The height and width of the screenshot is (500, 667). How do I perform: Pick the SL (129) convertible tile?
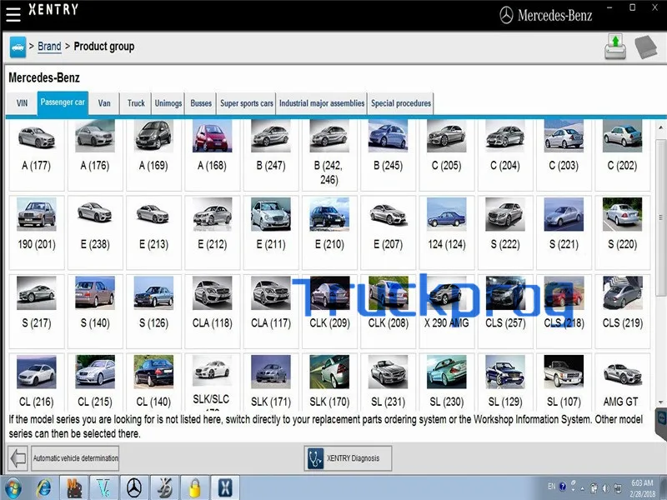[505, 382]
